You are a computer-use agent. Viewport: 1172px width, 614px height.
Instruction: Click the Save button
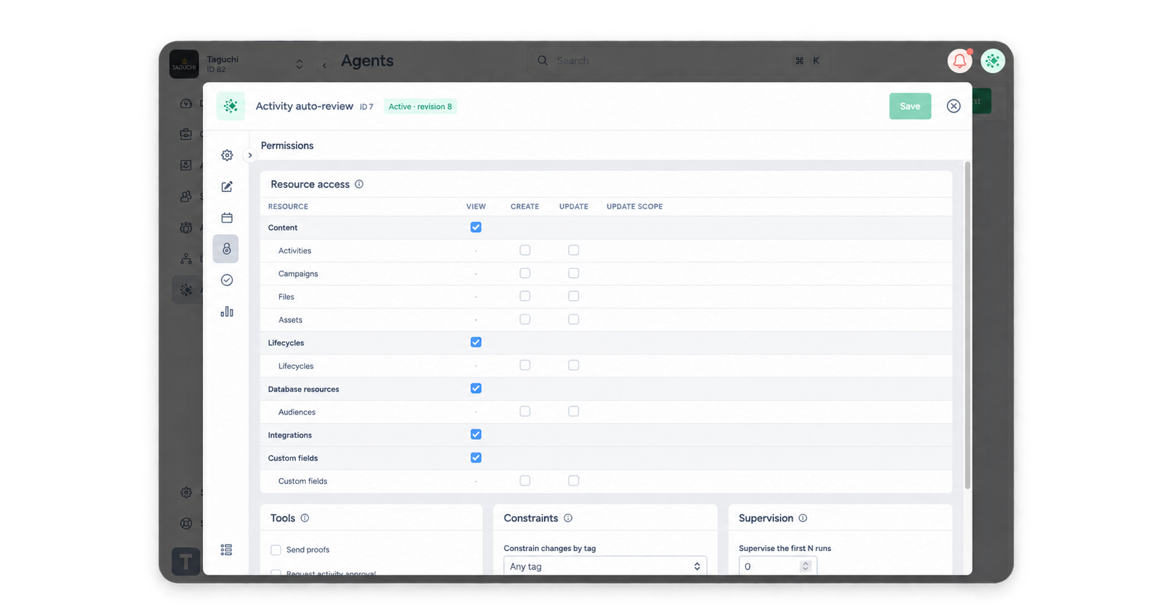[910, 106]
